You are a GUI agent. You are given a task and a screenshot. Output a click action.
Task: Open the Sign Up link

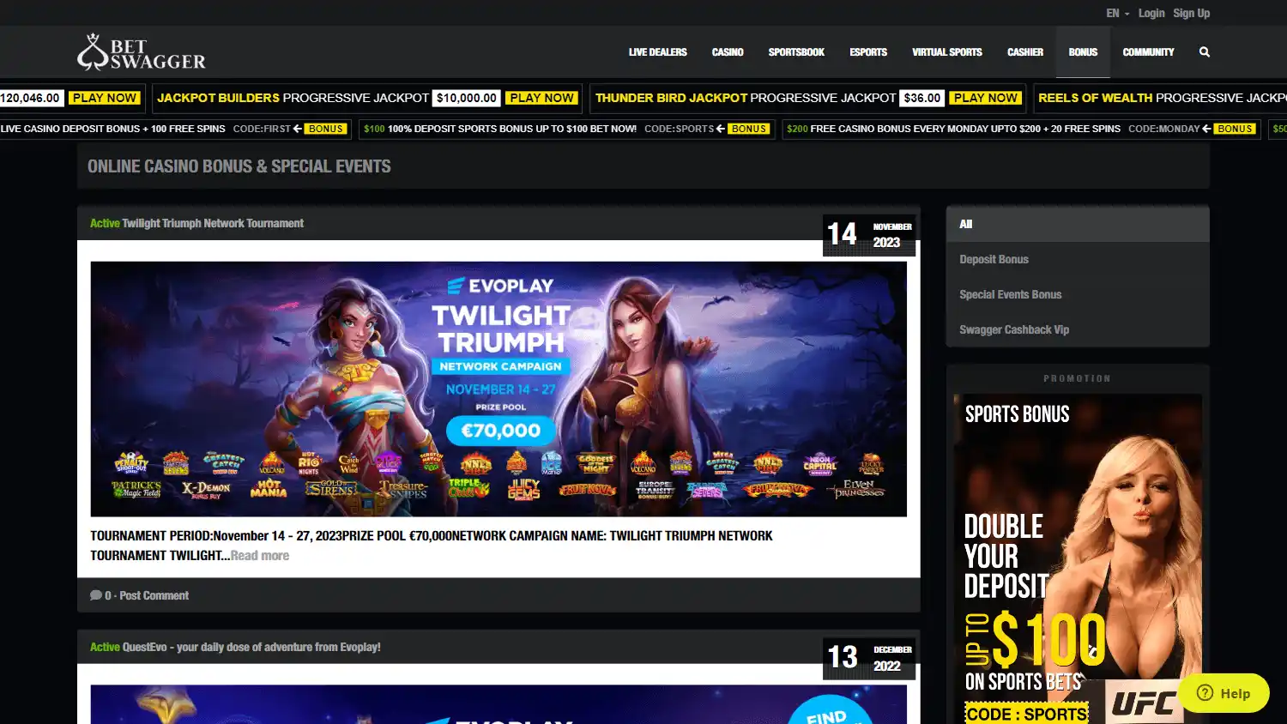point(1192,13)
